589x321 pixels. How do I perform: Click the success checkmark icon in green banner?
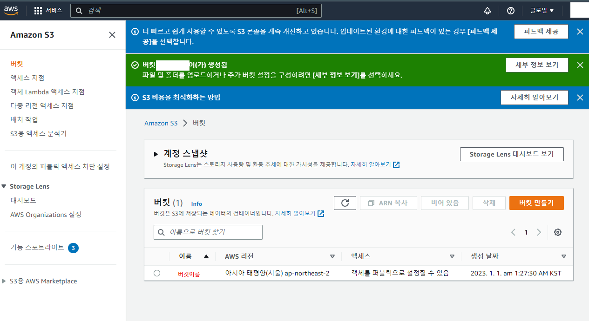135,65
